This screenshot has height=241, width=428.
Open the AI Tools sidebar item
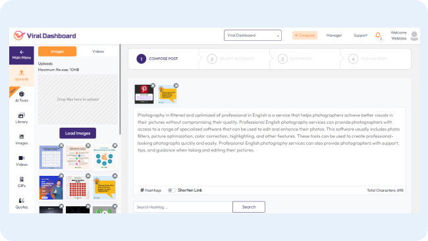[x=22, y=97]
